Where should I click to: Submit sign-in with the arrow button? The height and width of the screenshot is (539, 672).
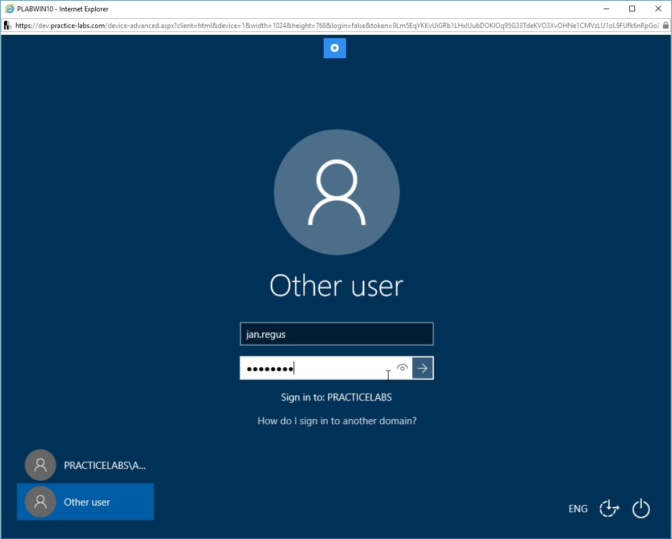pos(422,368)
